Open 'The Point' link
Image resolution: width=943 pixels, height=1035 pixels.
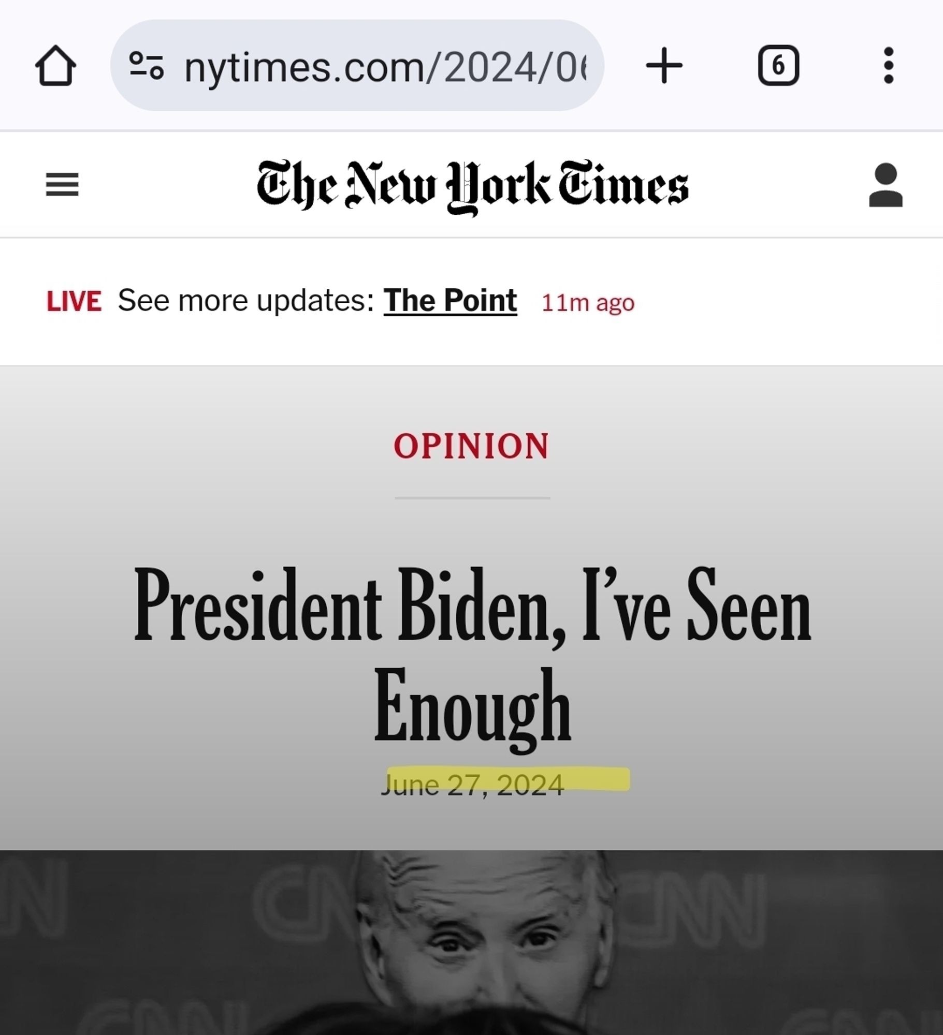point(450,300)
